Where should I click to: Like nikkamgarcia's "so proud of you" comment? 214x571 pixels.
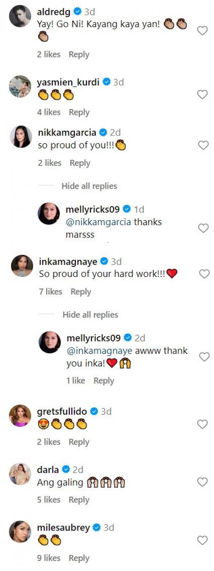[x=203, y=145]
